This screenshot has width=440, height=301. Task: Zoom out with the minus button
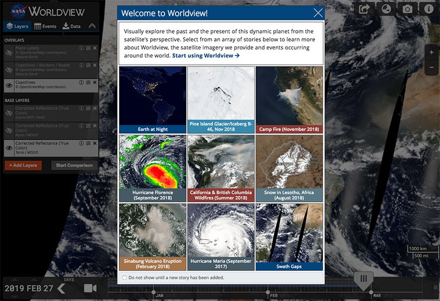pyautogui.click(x=431, y=67)
